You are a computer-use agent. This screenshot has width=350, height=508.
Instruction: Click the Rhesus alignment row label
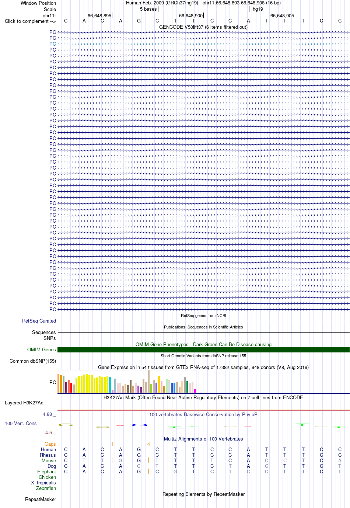[x=48, y=455]
